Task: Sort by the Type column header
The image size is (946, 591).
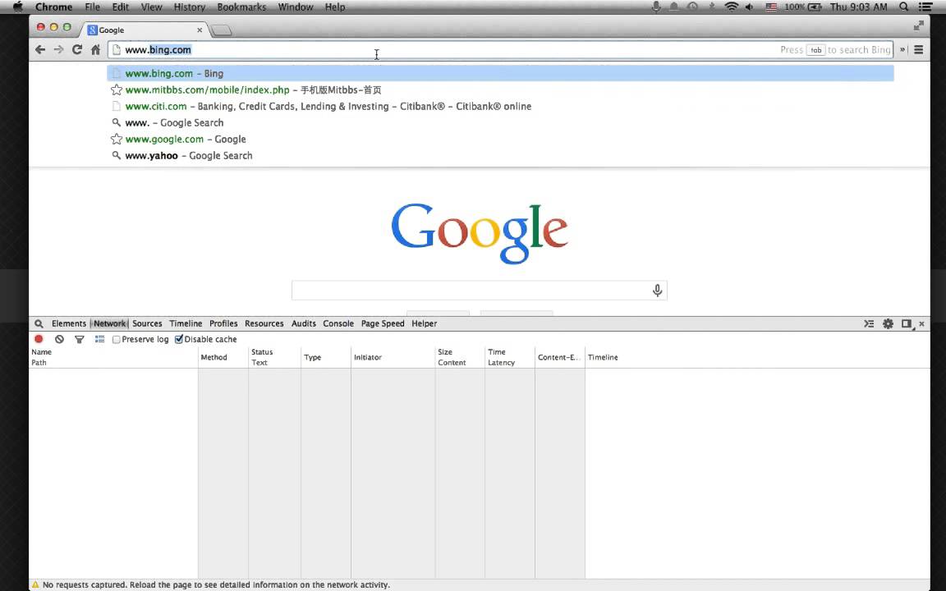Action: pyautogui.click(x=326, y=358)
